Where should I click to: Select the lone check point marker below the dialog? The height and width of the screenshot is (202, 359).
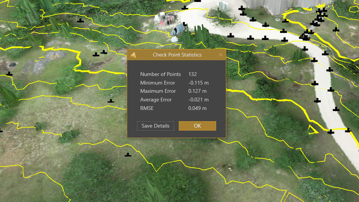coord(128,154)
